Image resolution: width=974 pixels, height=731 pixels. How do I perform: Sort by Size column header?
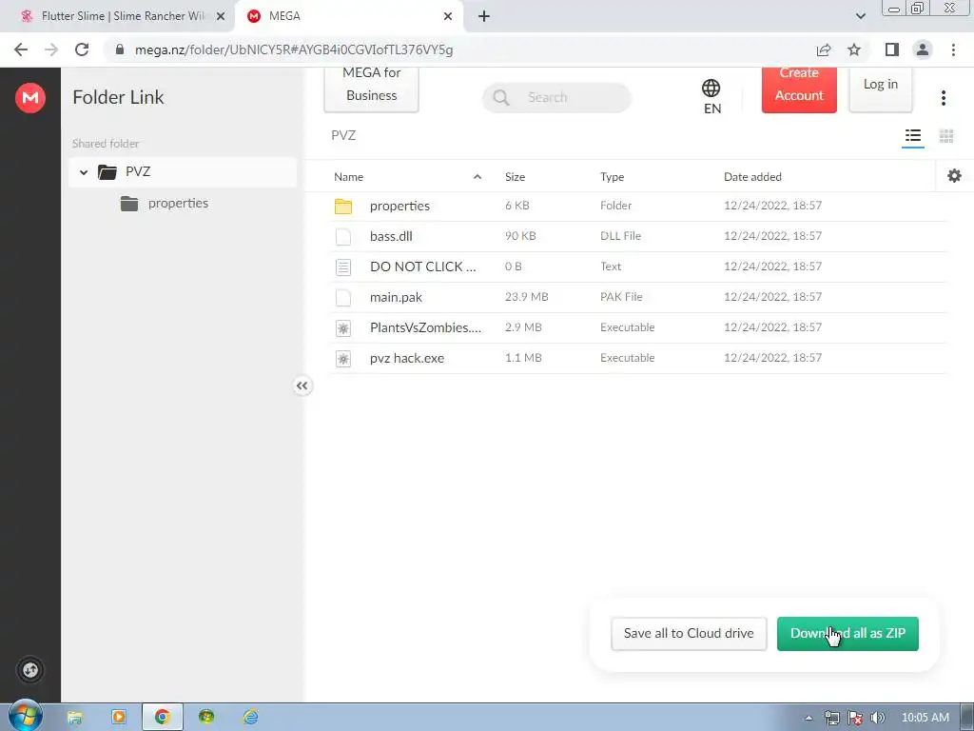[x=515, y=176]
